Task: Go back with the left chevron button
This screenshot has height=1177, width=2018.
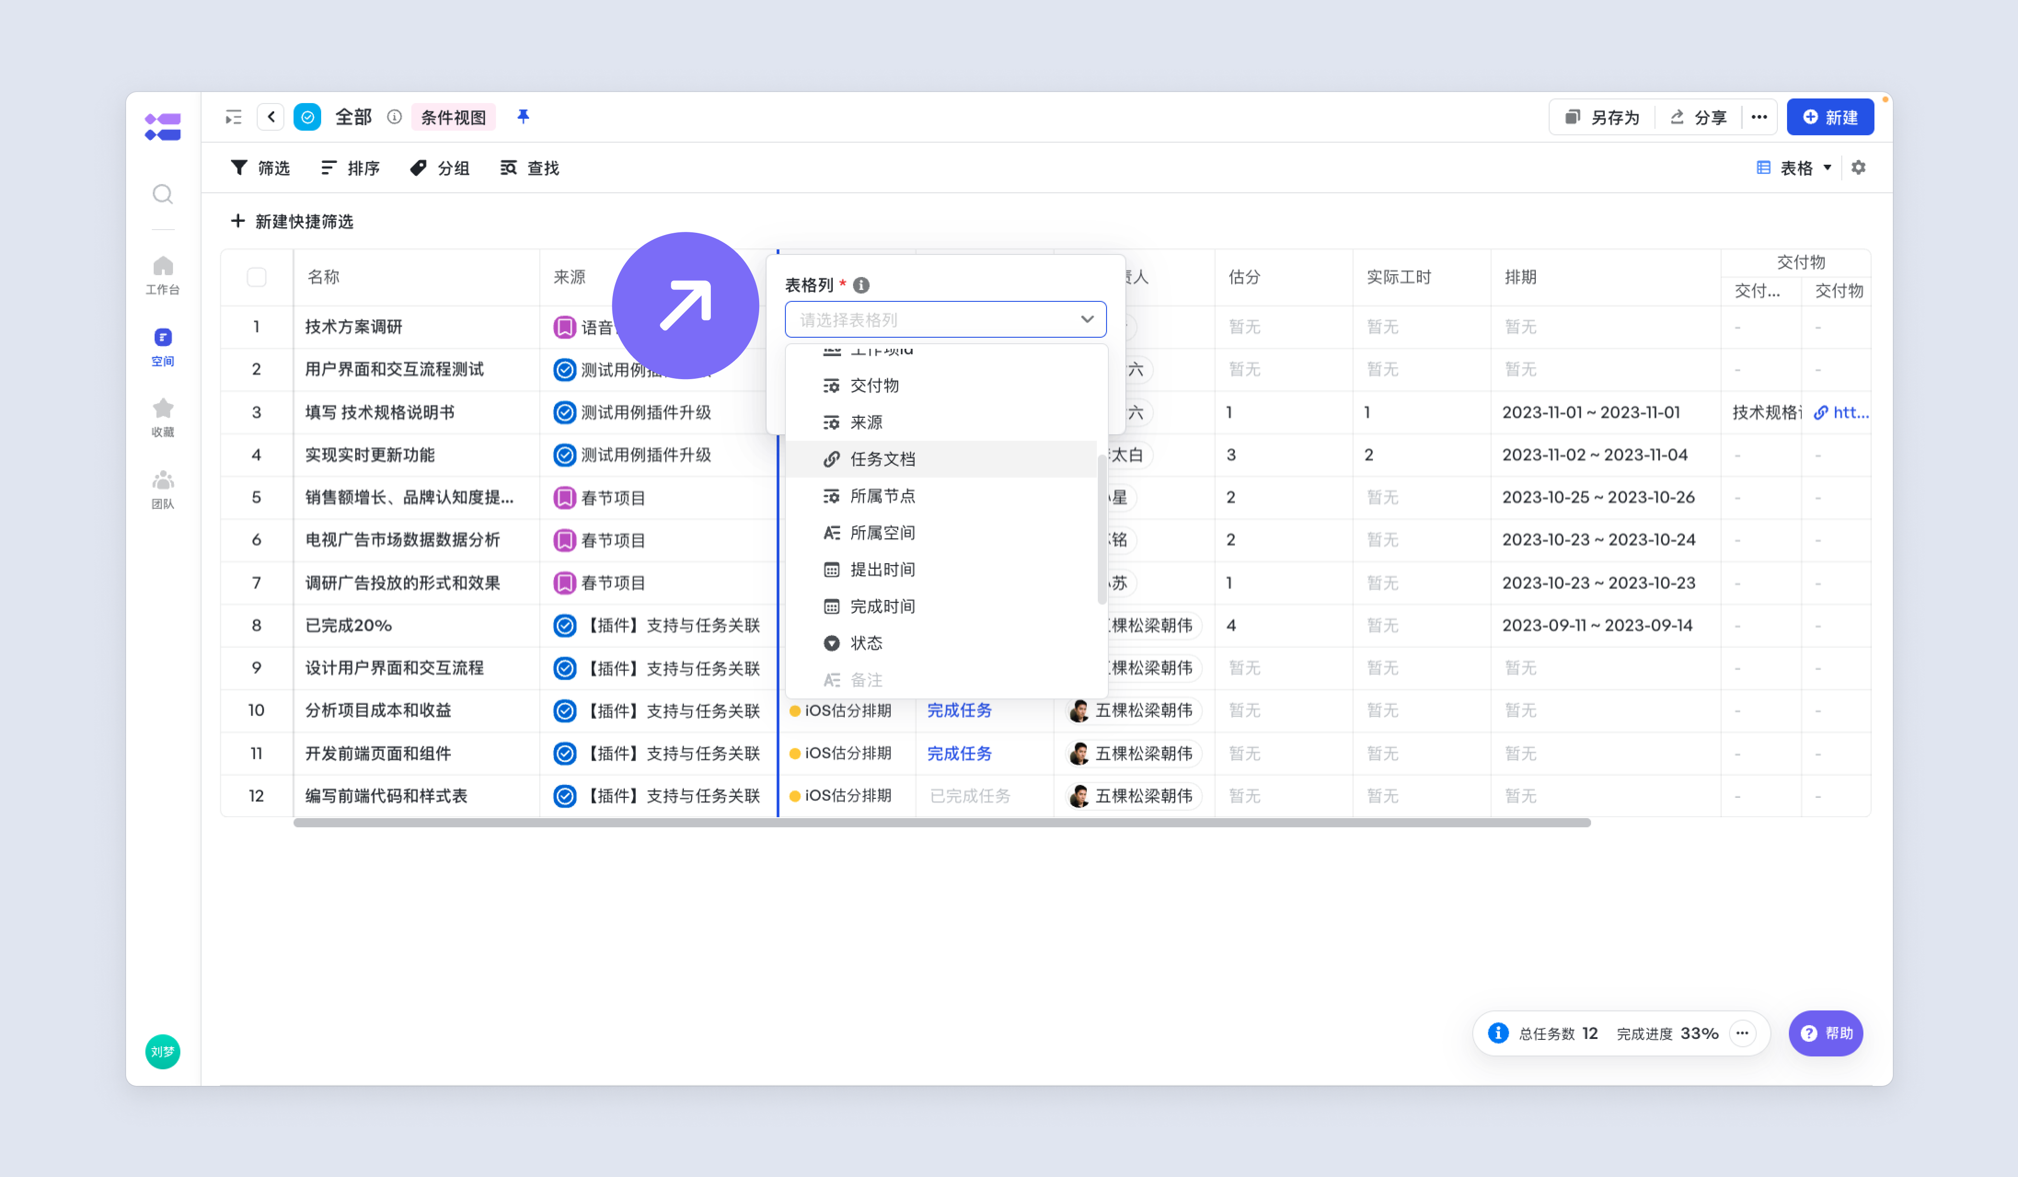Action: pyautogui.click(x=271, y=117)
